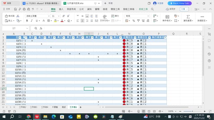Click the zoom slider in status bar
Viewport: 214px width, 120px height.
(x=192, y=111)
